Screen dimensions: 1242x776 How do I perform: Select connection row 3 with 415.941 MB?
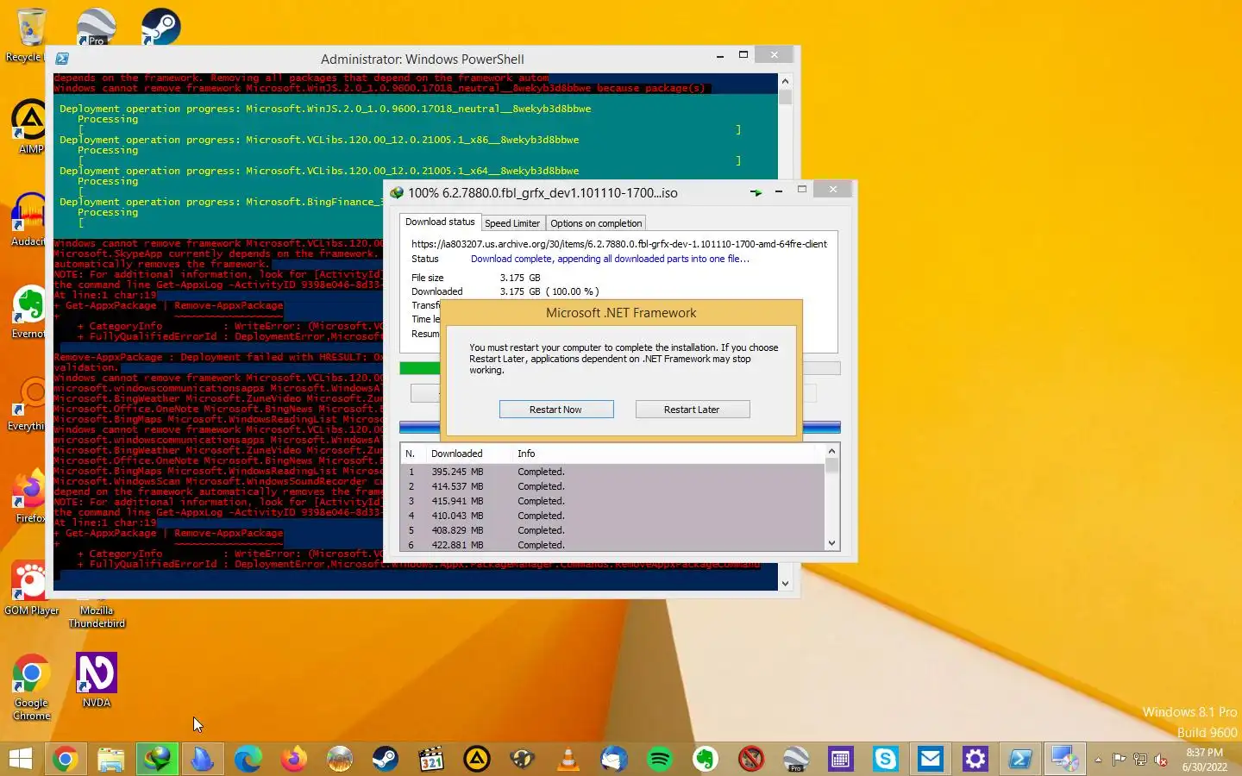tap(612, 501)
